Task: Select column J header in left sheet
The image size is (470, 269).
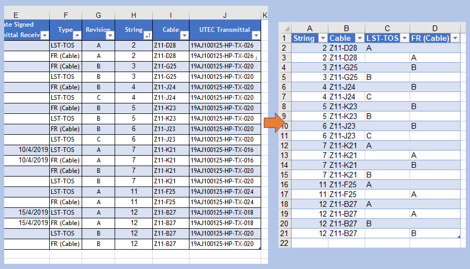Action: (225, 15)
